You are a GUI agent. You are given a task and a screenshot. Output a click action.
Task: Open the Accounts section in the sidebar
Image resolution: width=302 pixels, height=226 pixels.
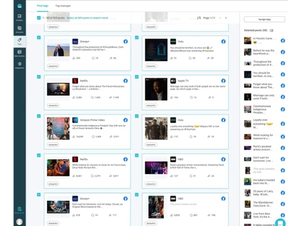tap(19, 30)
